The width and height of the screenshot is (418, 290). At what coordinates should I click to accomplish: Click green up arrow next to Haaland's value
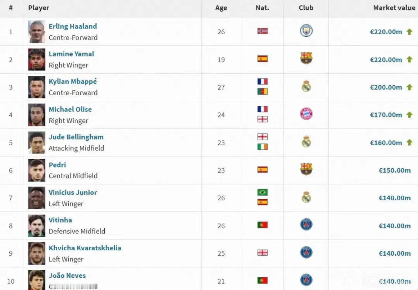pyautogui.click(x=409, y=32)
